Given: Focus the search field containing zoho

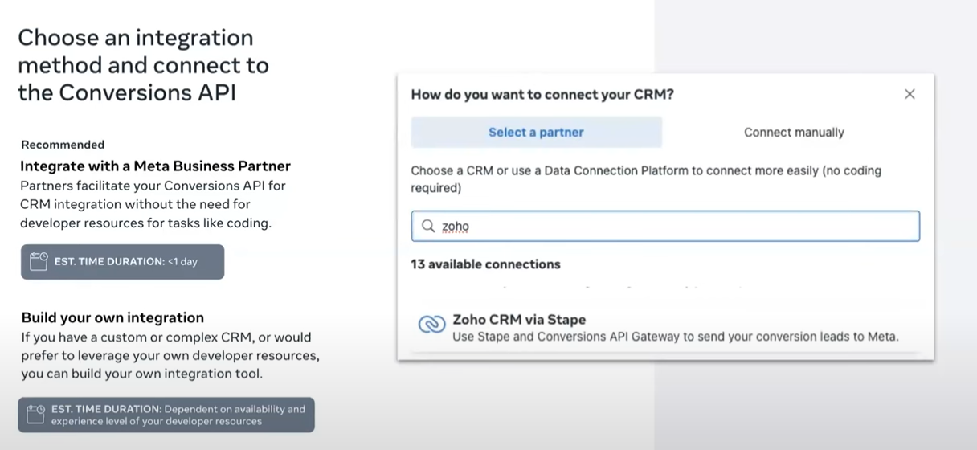Looking at the screenshot, I should pos(675,227).
